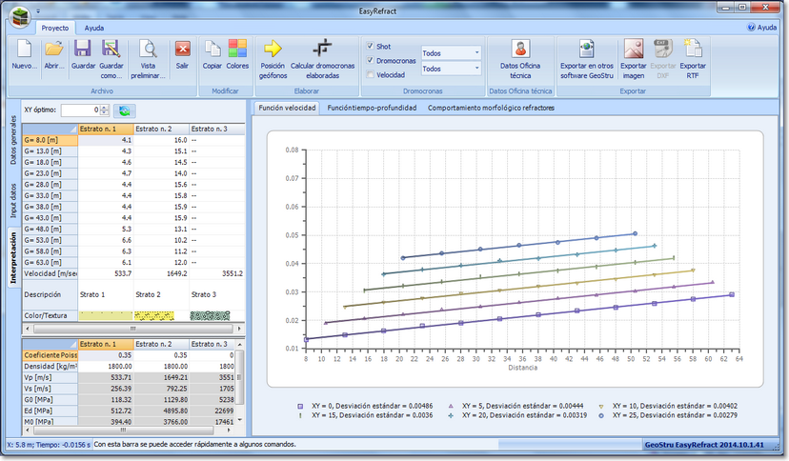Open Datos Oficina técnica icon
The height and width of the screenshot is (461, 789).
pos(519,49)
